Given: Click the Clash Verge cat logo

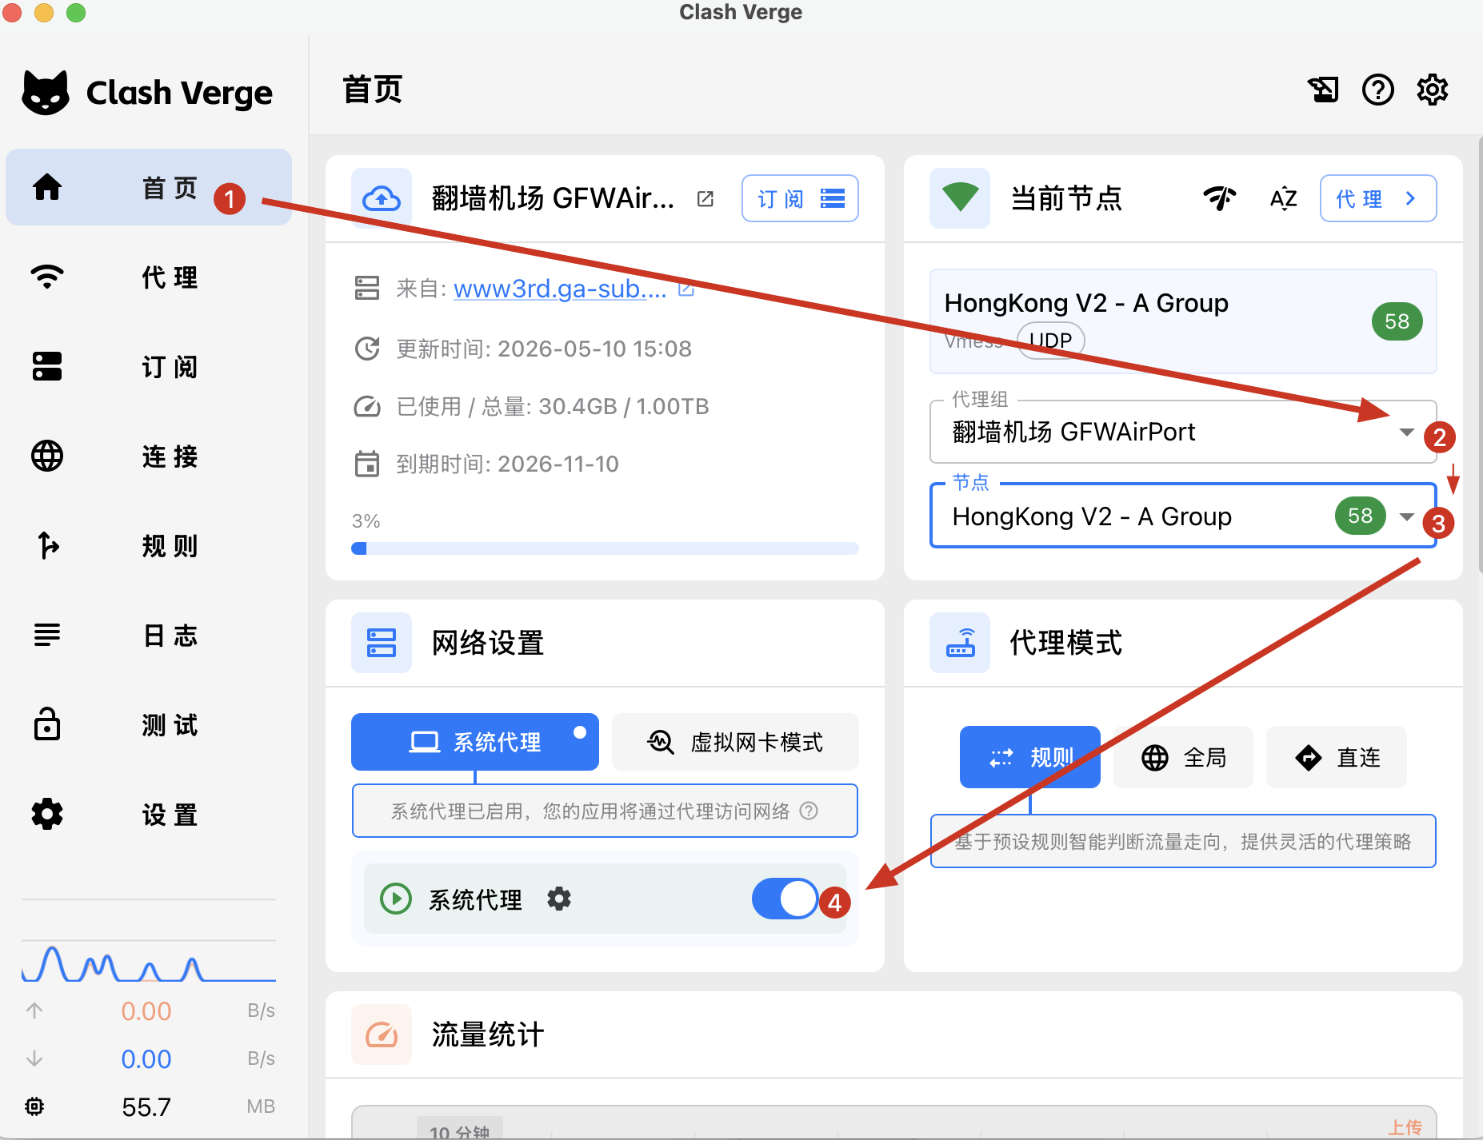Looking at the screenshot, I should (x=46, y=93).
